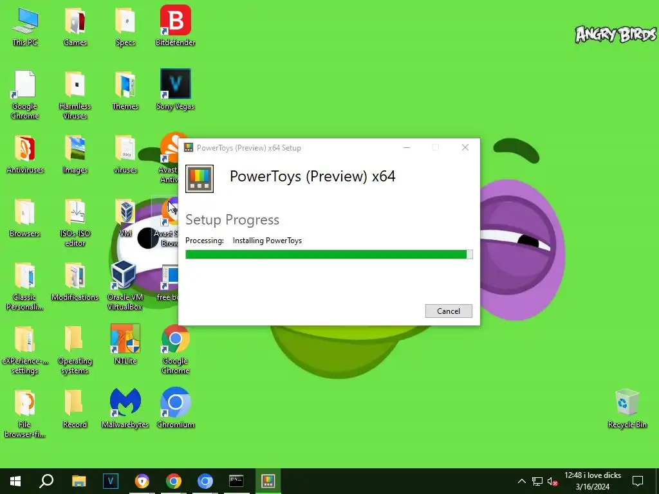Screen dimensions: 659x494
Task: Open the taskbar clock and date
Action: click(x=593, y=481)
